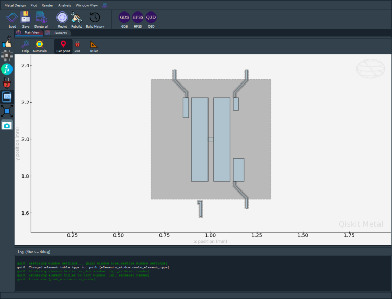
Task: Toggle Pins display
Action: [77, 46]
